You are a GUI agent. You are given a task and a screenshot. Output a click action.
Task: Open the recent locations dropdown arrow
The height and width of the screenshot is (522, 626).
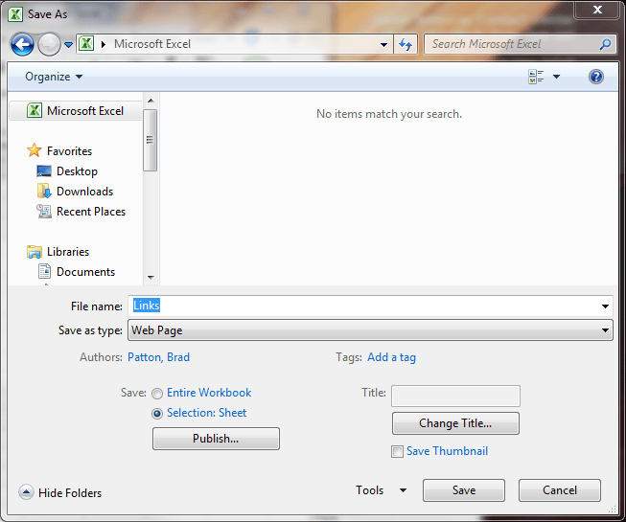[69, 45]
